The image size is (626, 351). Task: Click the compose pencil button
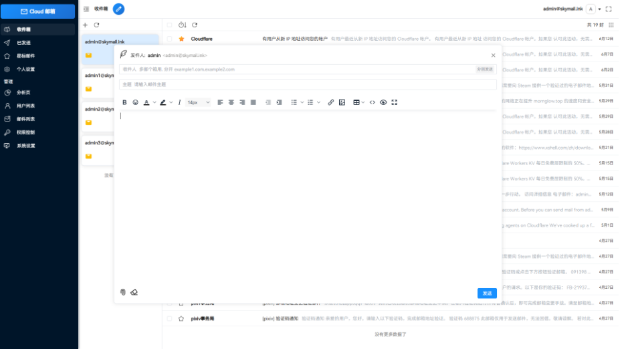120,9
